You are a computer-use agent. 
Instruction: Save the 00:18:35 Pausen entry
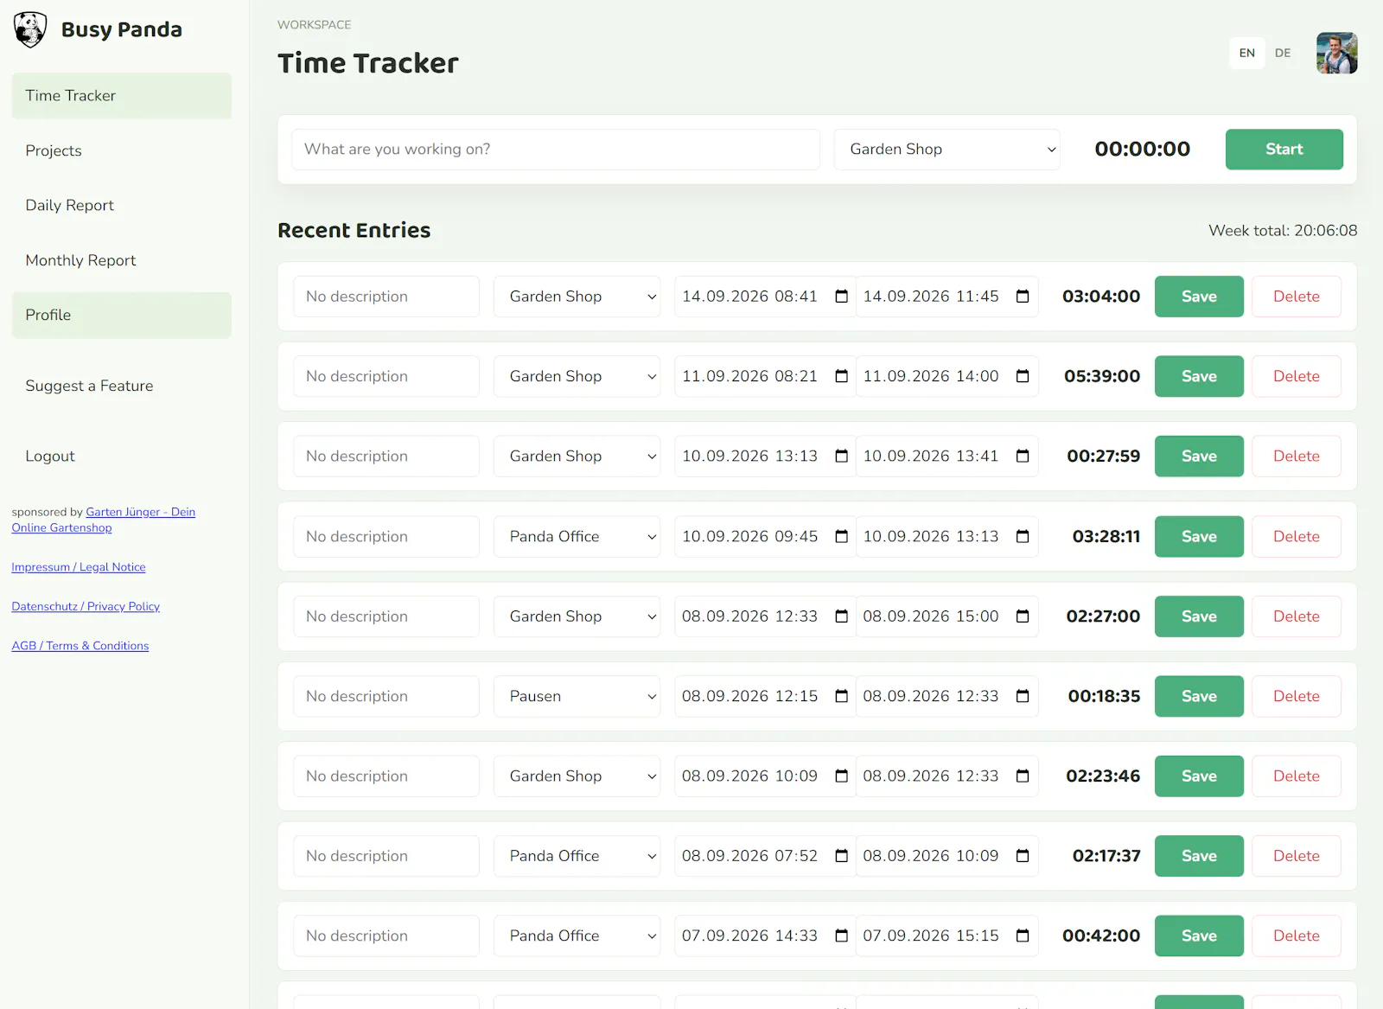click(1199, 696)
